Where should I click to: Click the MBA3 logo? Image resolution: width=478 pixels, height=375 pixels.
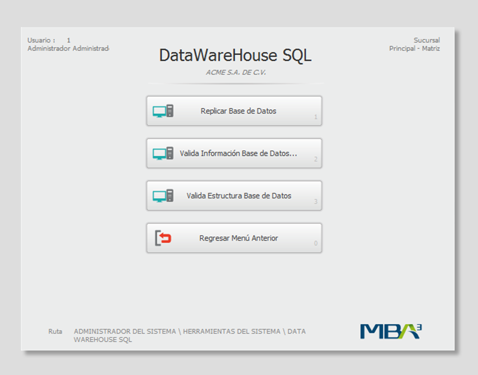pos(391,331)
